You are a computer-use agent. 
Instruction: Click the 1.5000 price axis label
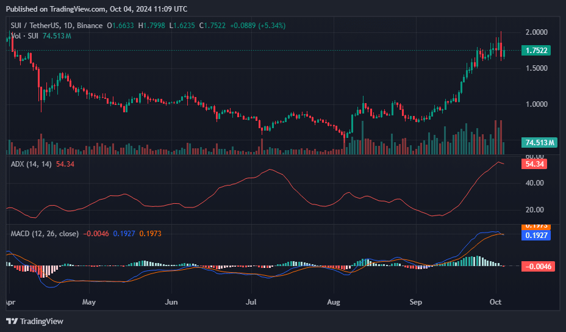point(536,68)
